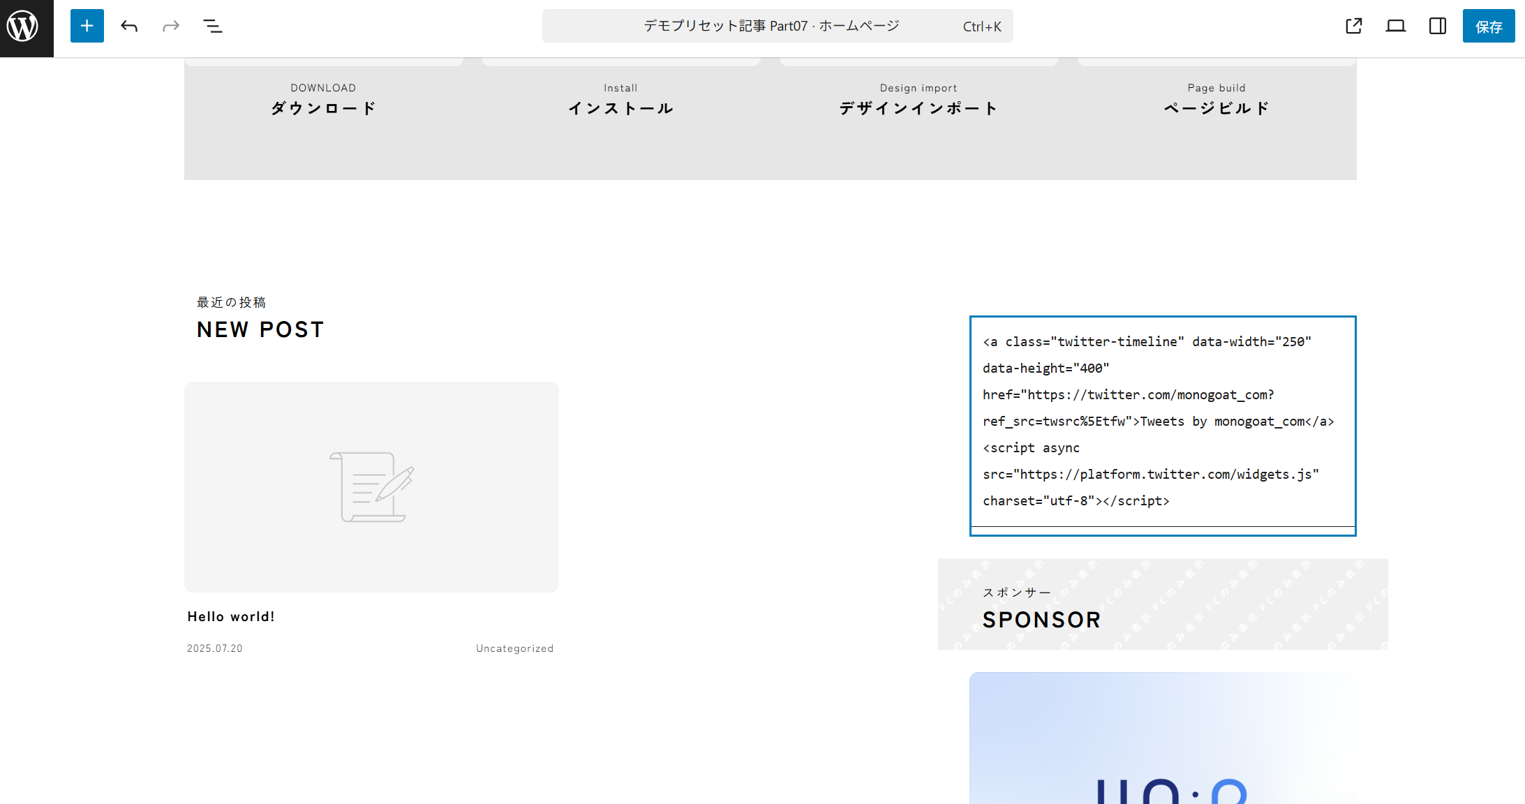Select the デザインインポート heading
The height and width of the screenshot is (804, 1525).
pyautogui.click(x=918, y=108)
